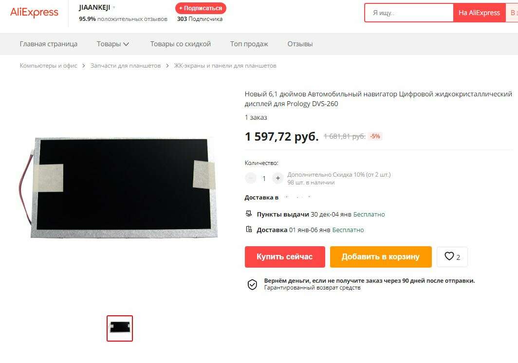Image resolution: width=518 pixels, height=363 pixels.
Task: Click the AliExpress logo
Action: 35,13
